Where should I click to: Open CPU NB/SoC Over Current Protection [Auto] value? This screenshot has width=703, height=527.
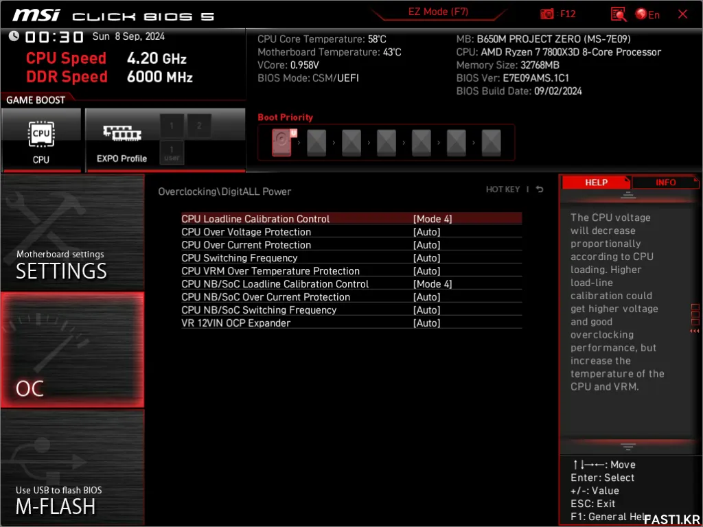coord(426,296)
